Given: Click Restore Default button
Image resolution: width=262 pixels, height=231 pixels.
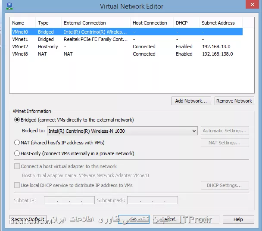Looking at the screenshot, I should (28, 219).
